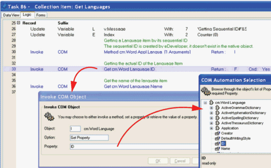
Task: Collapse the Record Suffix section on line 25
Action: (x=18, y=23)
